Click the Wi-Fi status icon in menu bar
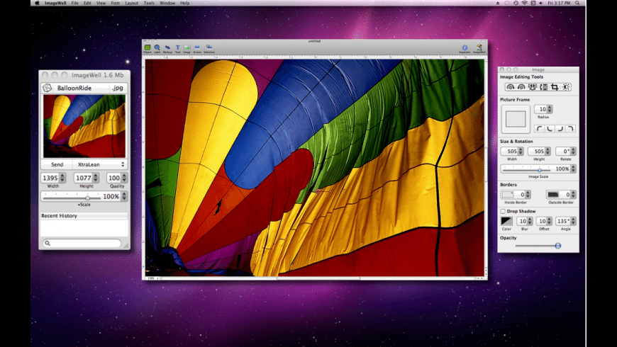The image size is (617, 347). click(x=524, y=3)
